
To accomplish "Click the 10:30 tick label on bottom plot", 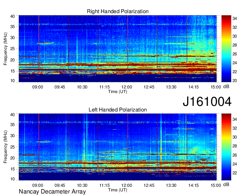I will [82, 185].
